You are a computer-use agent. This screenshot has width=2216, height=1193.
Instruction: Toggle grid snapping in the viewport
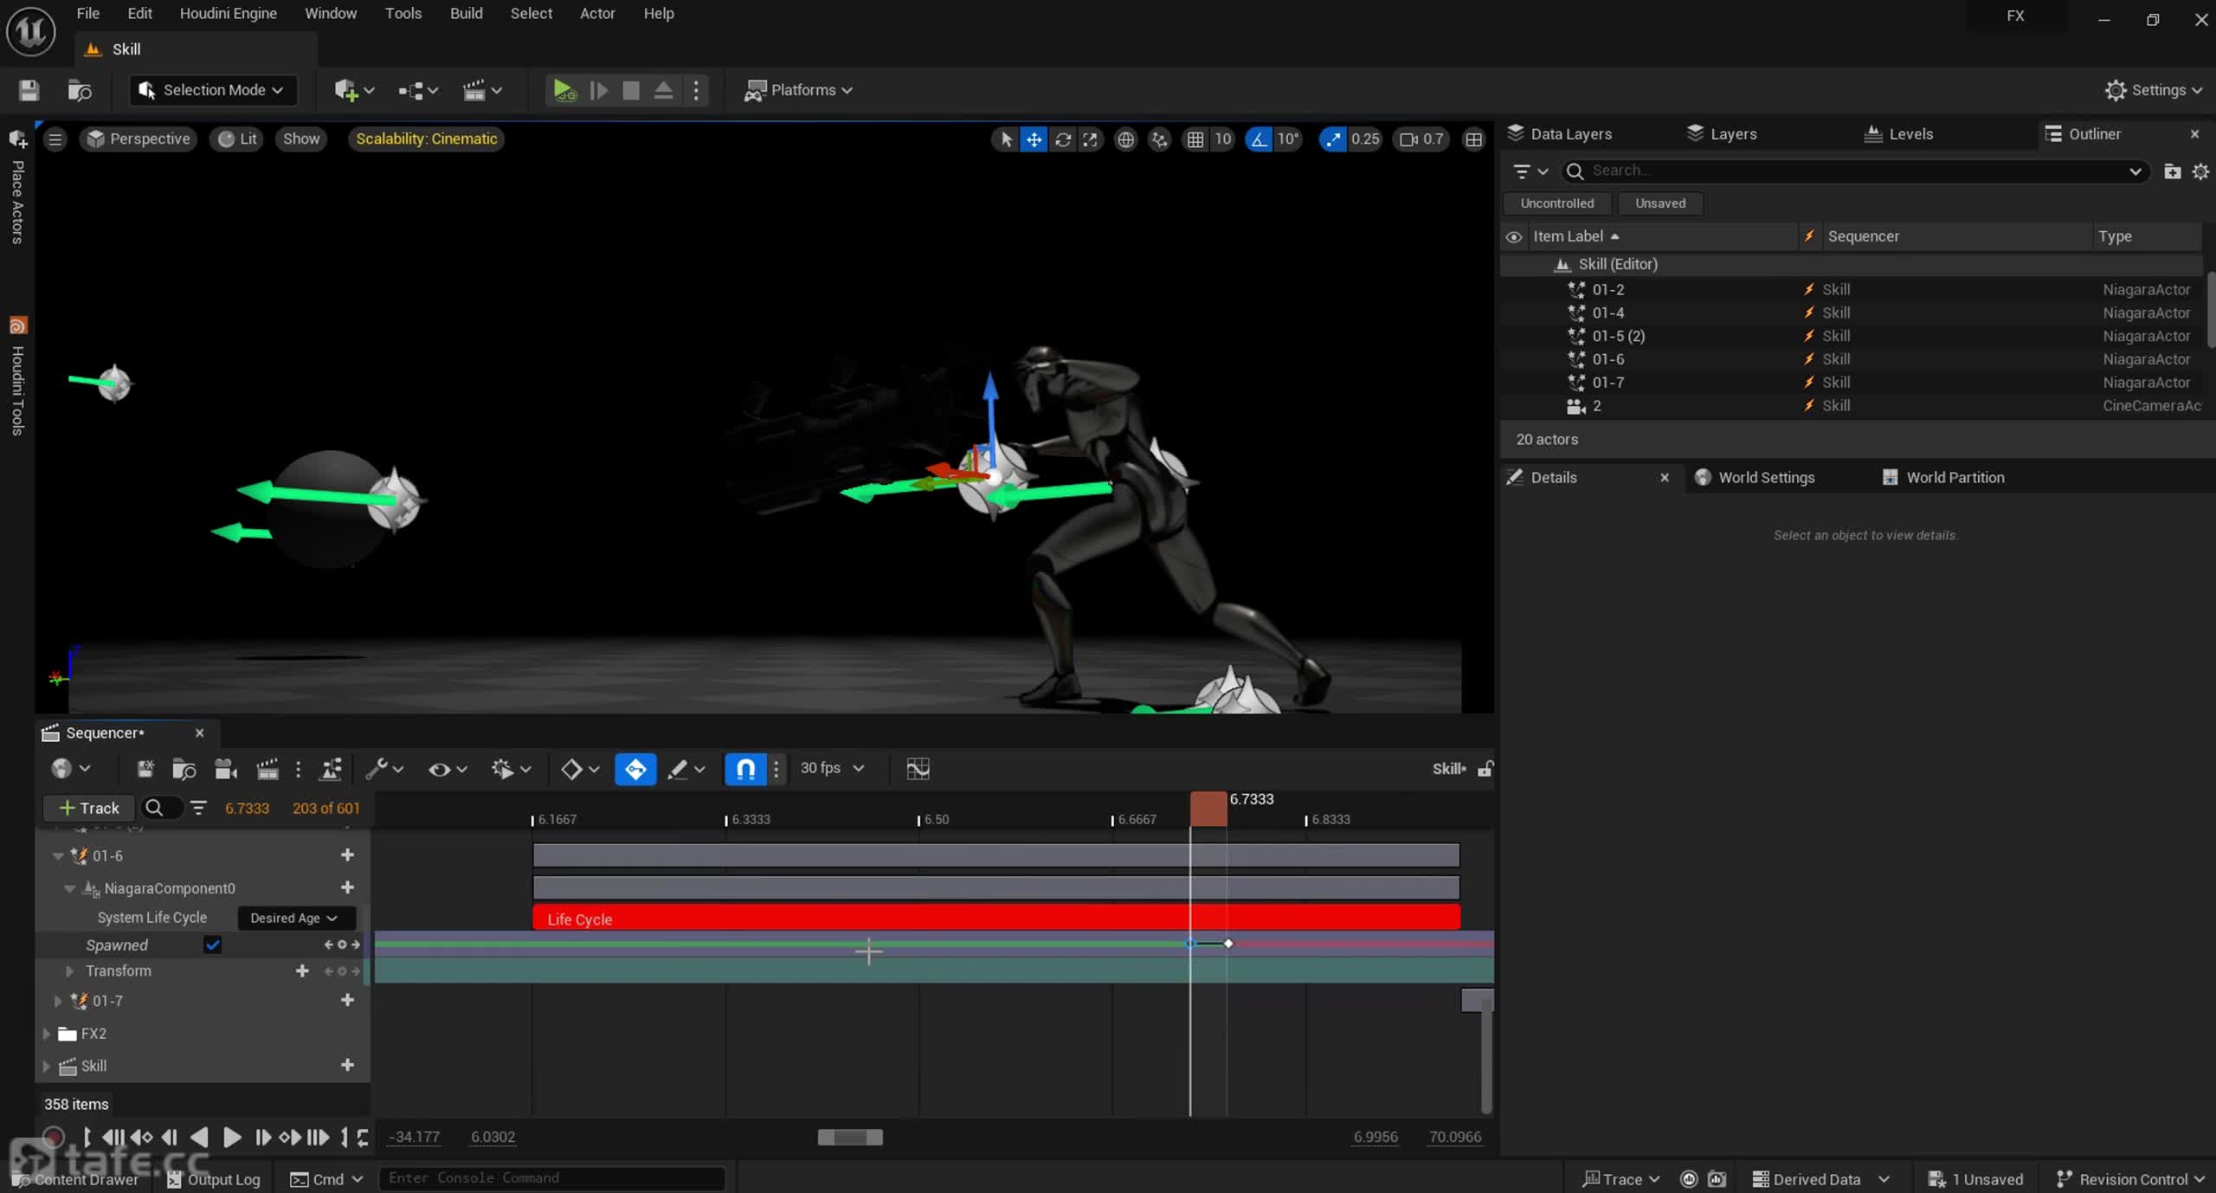(1195, 139)
